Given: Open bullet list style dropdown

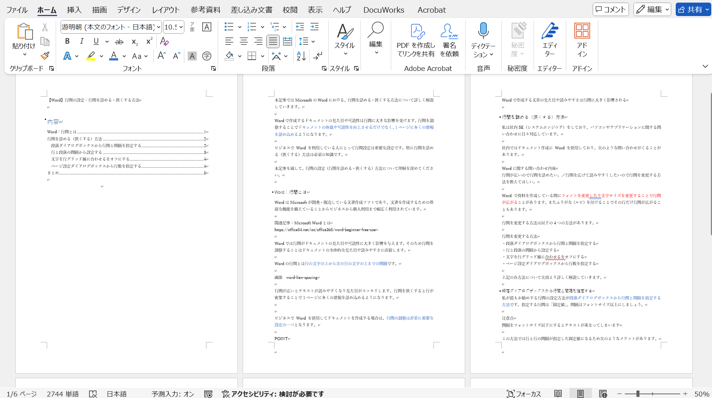Looking at the screenshot, I should 240,27.
